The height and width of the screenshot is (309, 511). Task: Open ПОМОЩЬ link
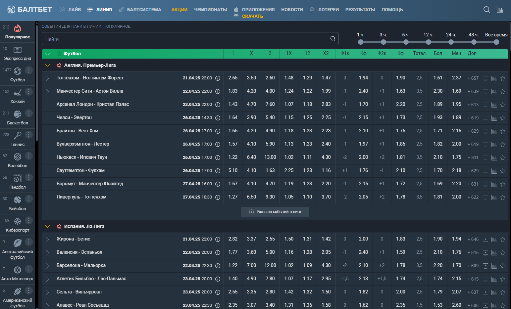click(x=392, y=10)
